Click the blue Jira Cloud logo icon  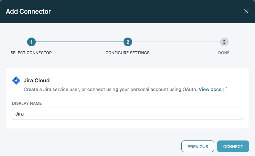[16, 81]
